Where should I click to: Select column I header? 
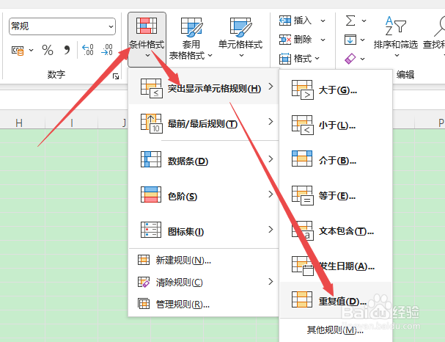click(x=72, y=123)
